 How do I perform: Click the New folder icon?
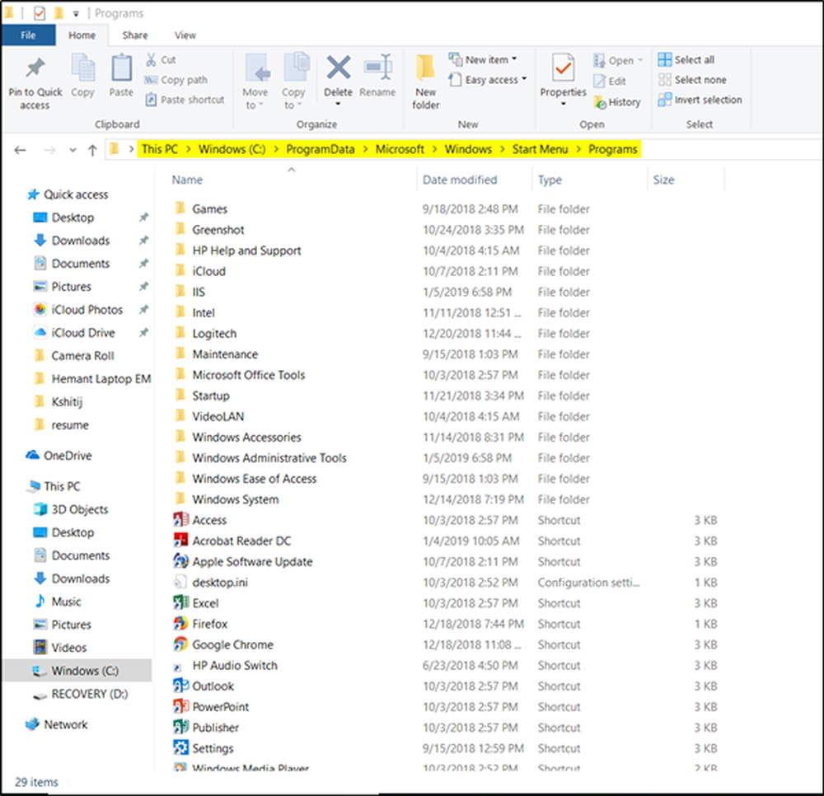[x=425, y=70]
